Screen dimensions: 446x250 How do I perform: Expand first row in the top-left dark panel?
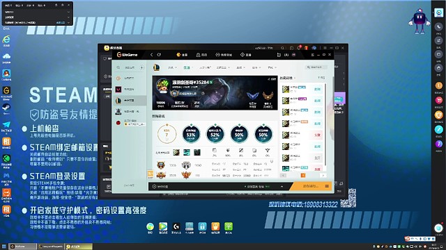point(68,12)
